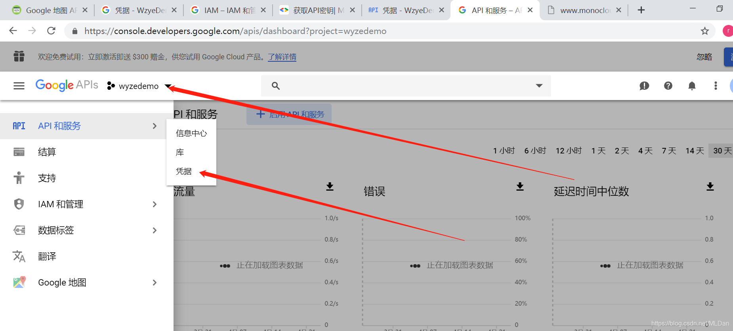The width and height of the screenshot is (733, 331).
Task: Close the API 和服务 browser tab
Action: (531, 10)
